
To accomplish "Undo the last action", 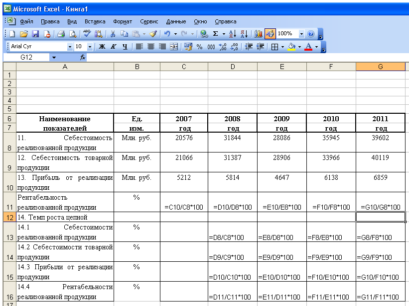I will (x=167, y=34).
